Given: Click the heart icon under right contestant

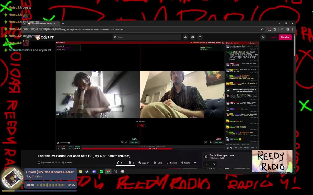Looking at the screenshot, I should point(206,142).
